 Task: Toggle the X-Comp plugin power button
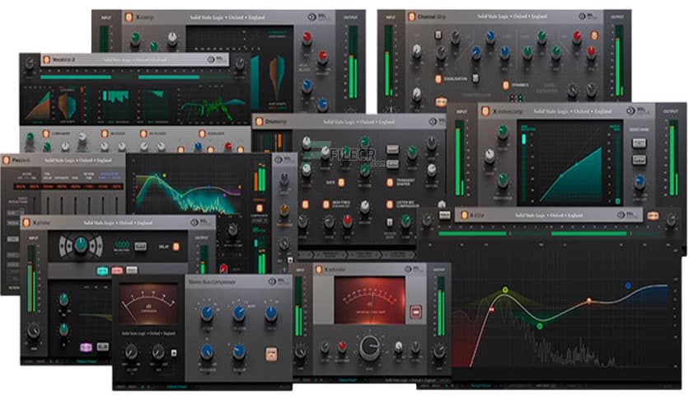pyautogui.click(x=129, y=17)
